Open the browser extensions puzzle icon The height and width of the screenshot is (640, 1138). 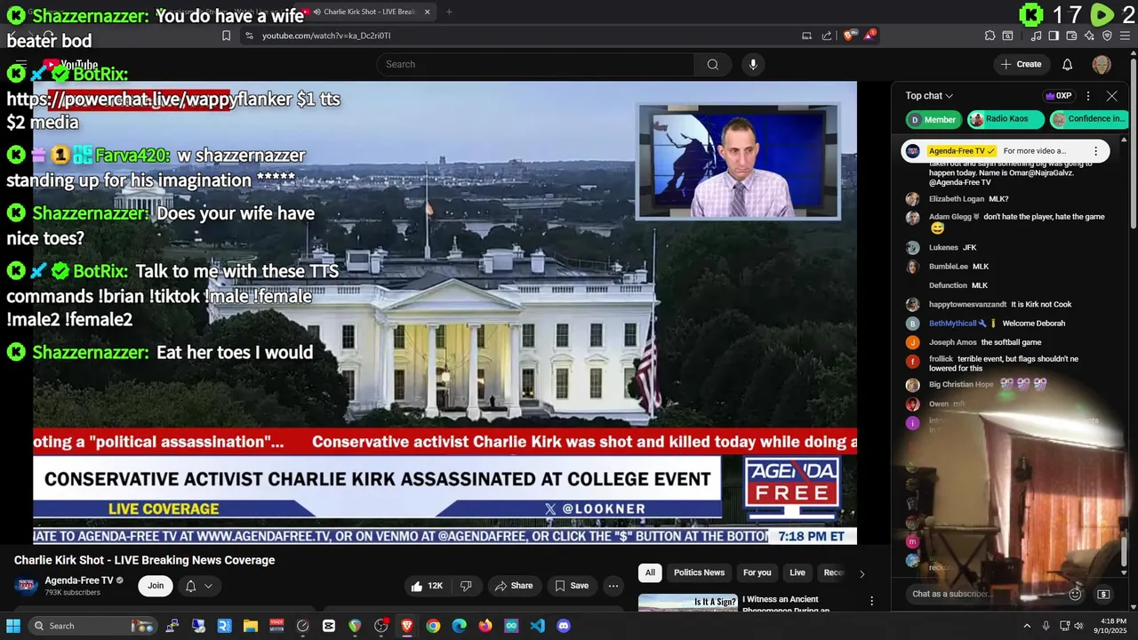pos(990,36)
